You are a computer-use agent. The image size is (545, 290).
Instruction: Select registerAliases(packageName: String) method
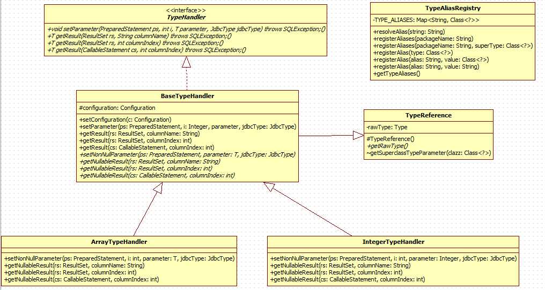coord(423,39)
